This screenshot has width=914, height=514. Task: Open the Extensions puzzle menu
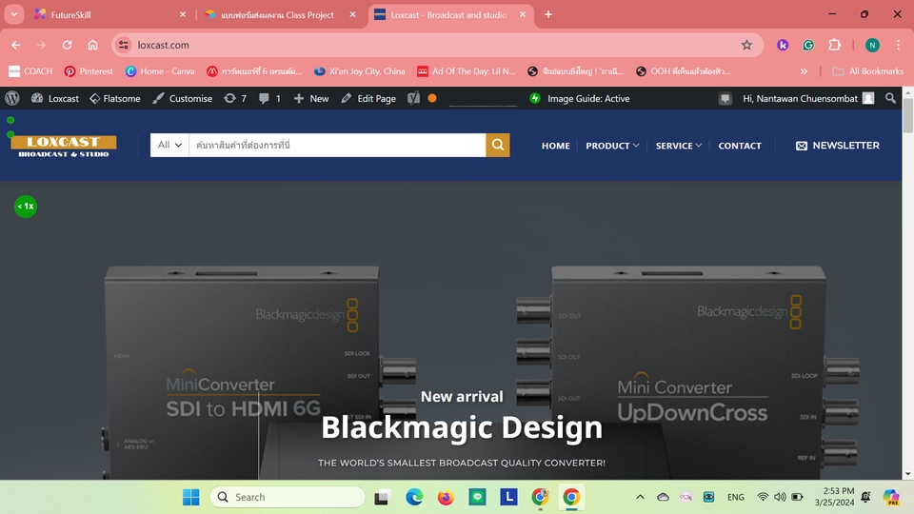[835, 45]
